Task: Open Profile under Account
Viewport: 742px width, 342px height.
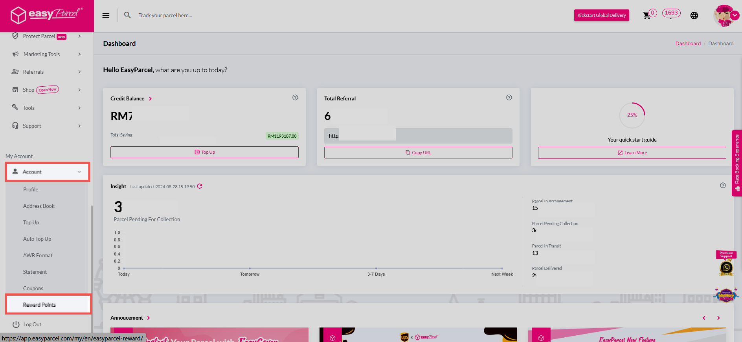Action: (x=31, y=189)
